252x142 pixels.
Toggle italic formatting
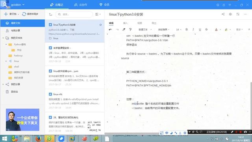193,30
